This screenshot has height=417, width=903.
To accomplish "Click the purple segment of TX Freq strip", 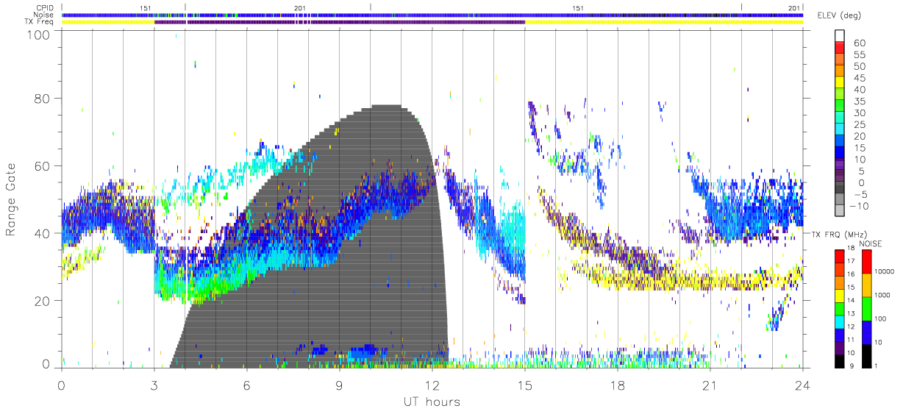I will 340,22.
